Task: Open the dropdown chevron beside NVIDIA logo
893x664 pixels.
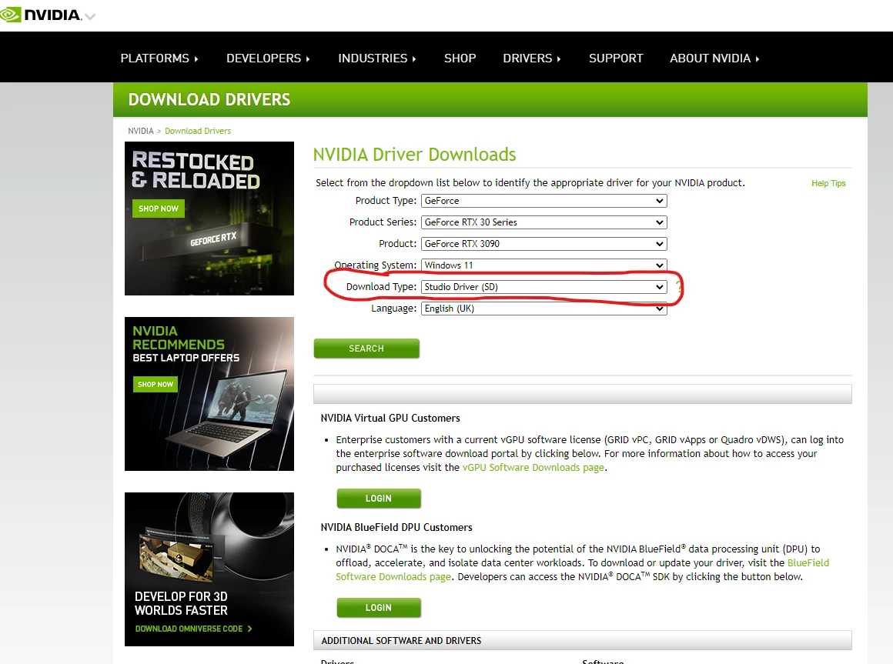Action: tap(90, 16)
